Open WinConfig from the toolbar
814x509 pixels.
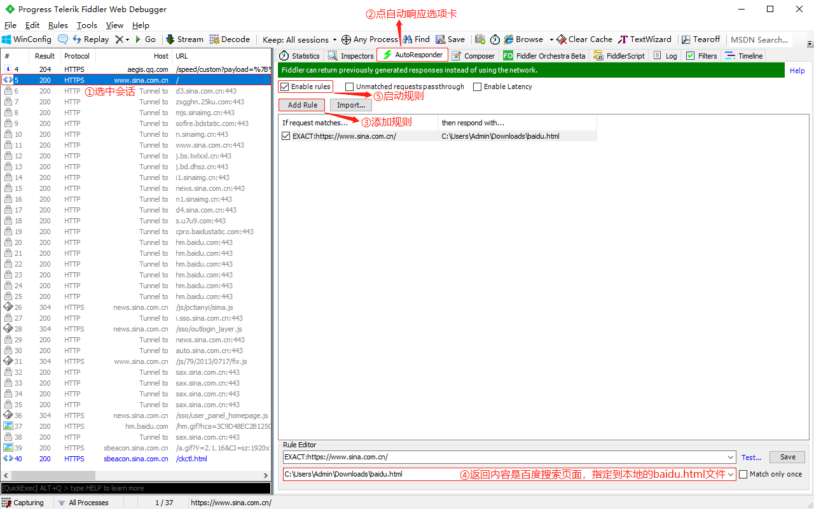tap(27, 39)
